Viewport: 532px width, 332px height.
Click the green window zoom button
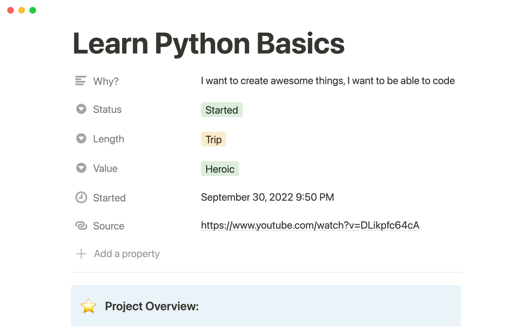[33, 10]
